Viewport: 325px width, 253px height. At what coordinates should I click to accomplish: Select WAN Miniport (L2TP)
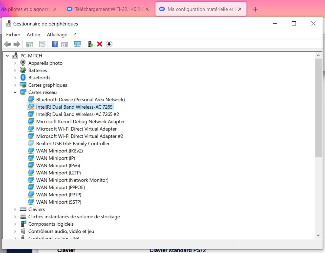click(x=58, y=173)
